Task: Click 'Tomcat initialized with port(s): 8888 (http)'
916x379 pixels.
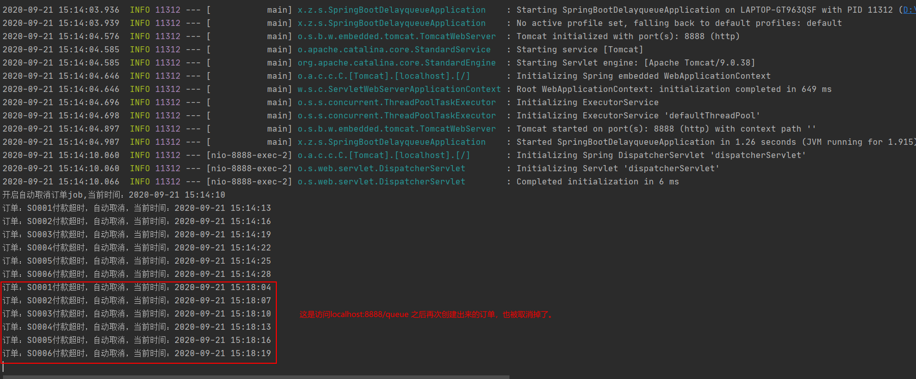Action: click(628, 37)
